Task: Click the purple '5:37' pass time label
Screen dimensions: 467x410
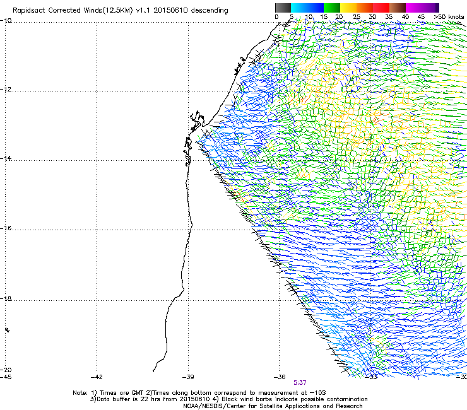Action: (300, 383)
